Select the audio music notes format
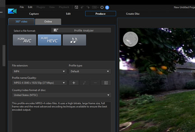 pos(74,40)
